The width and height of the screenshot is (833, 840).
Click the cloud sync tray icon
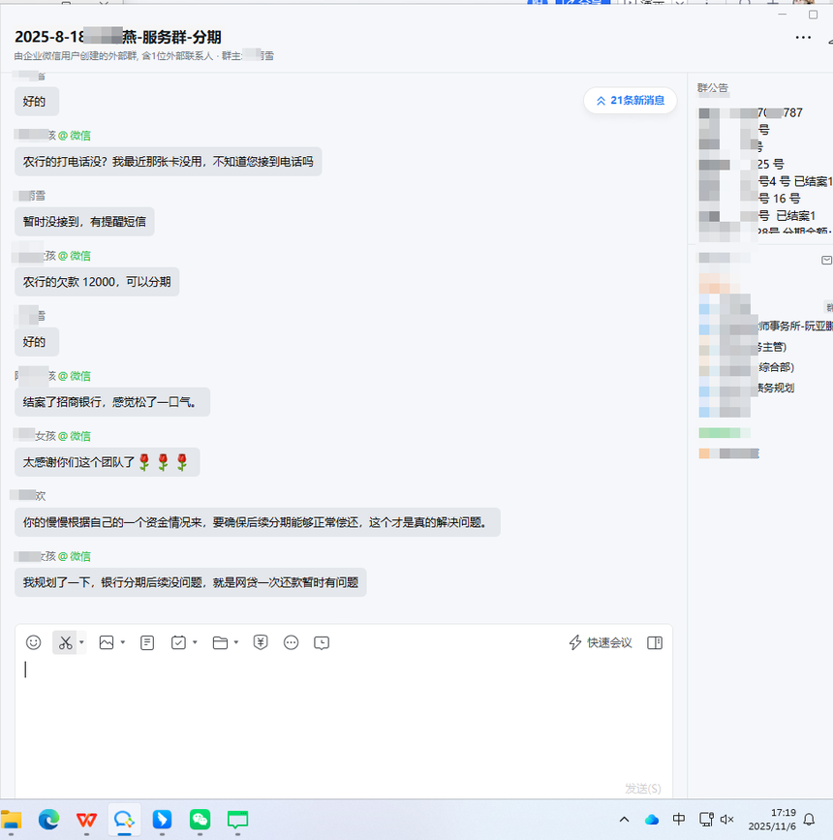tap(652, 820)
